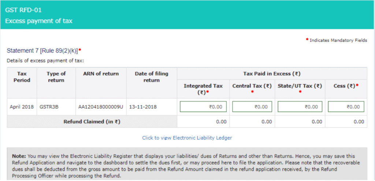Open the Electronic Liability Ledger link
The width and height of the screenshot is (375, 181).
pos(187,138)
